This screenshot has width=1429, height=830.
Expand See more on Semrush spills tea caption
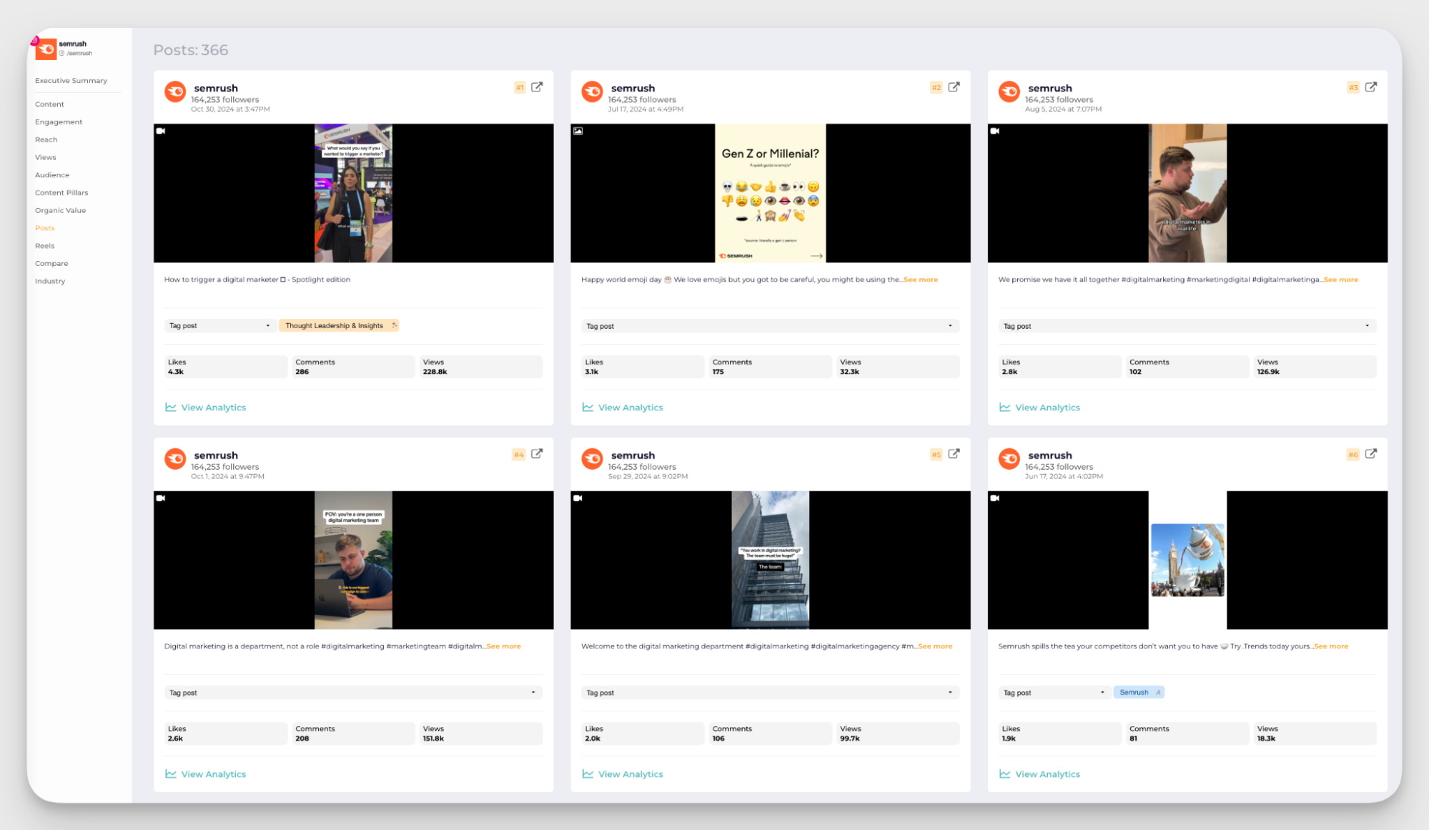point(1331,646)
